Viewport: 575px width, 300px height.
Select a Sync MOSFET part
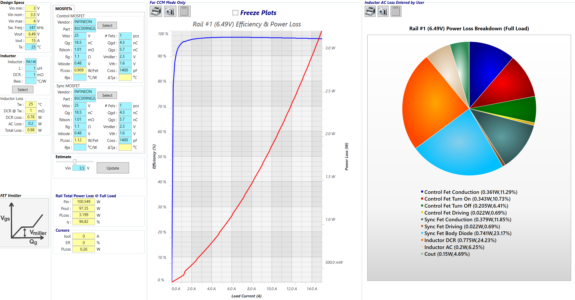pyautogui.click(x=107, y=95)
